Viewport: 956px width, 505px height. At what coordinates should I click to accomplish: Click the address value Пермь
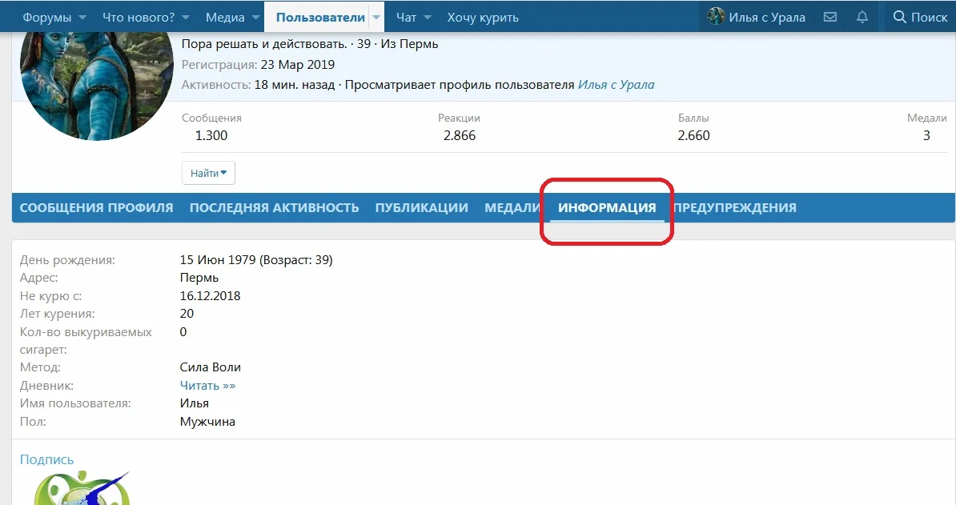199,278
